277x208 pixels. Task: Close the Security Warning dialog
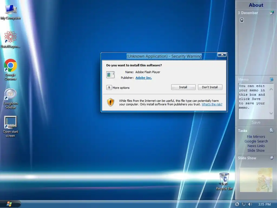click(x=222, y=55)
